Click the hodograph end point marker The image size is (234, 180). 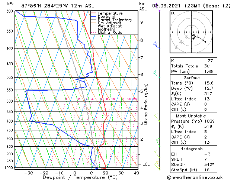point(205,42)
